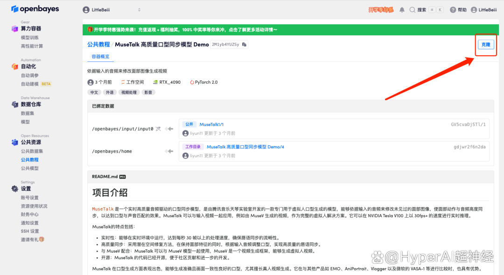Open the LittleBeiii workspace switcher dropdown
504x275 pixels.
pos(112,10)
